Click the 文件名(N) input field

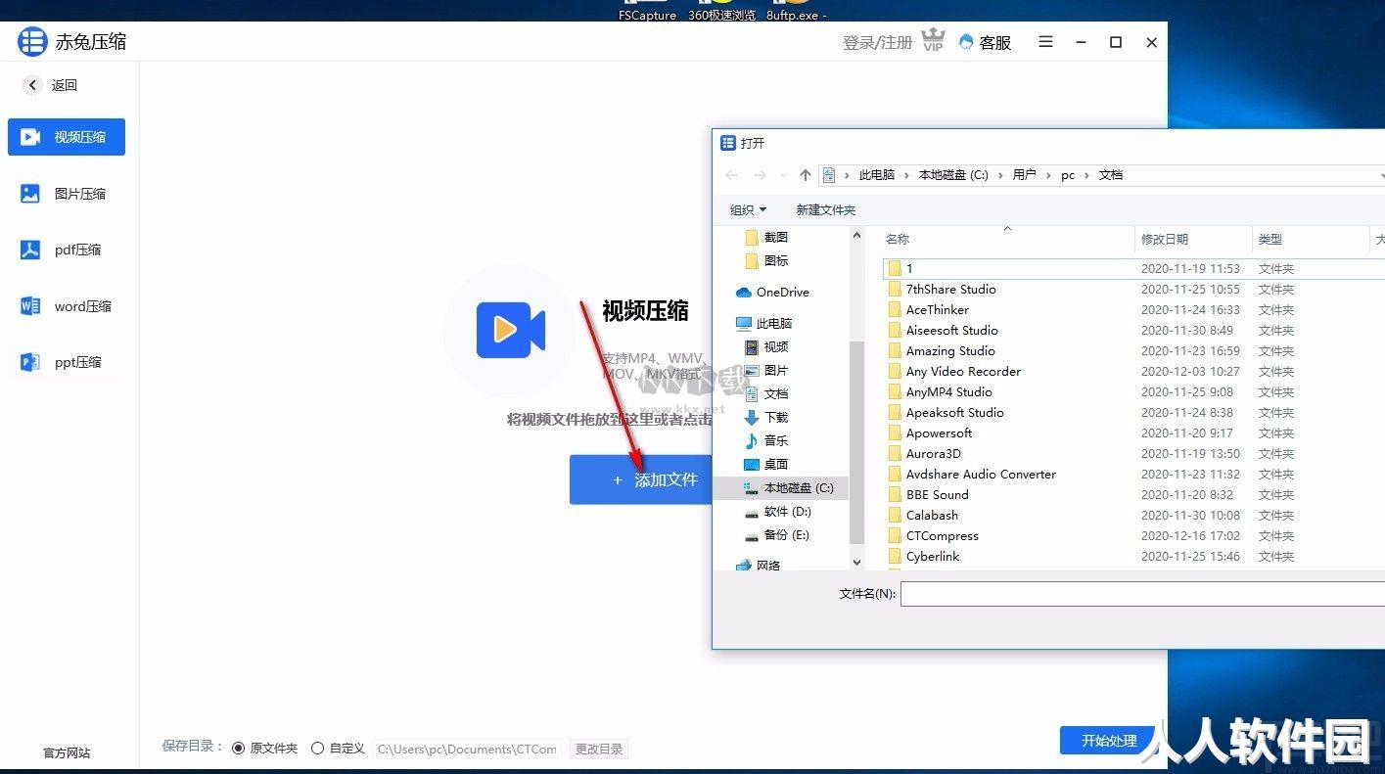tap(1142, 593)
